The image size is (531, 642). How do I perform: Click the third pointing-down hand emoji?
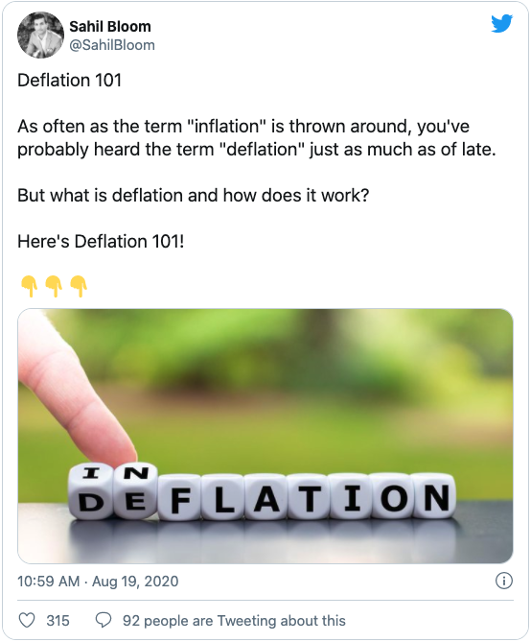click(x=79, y=286)
